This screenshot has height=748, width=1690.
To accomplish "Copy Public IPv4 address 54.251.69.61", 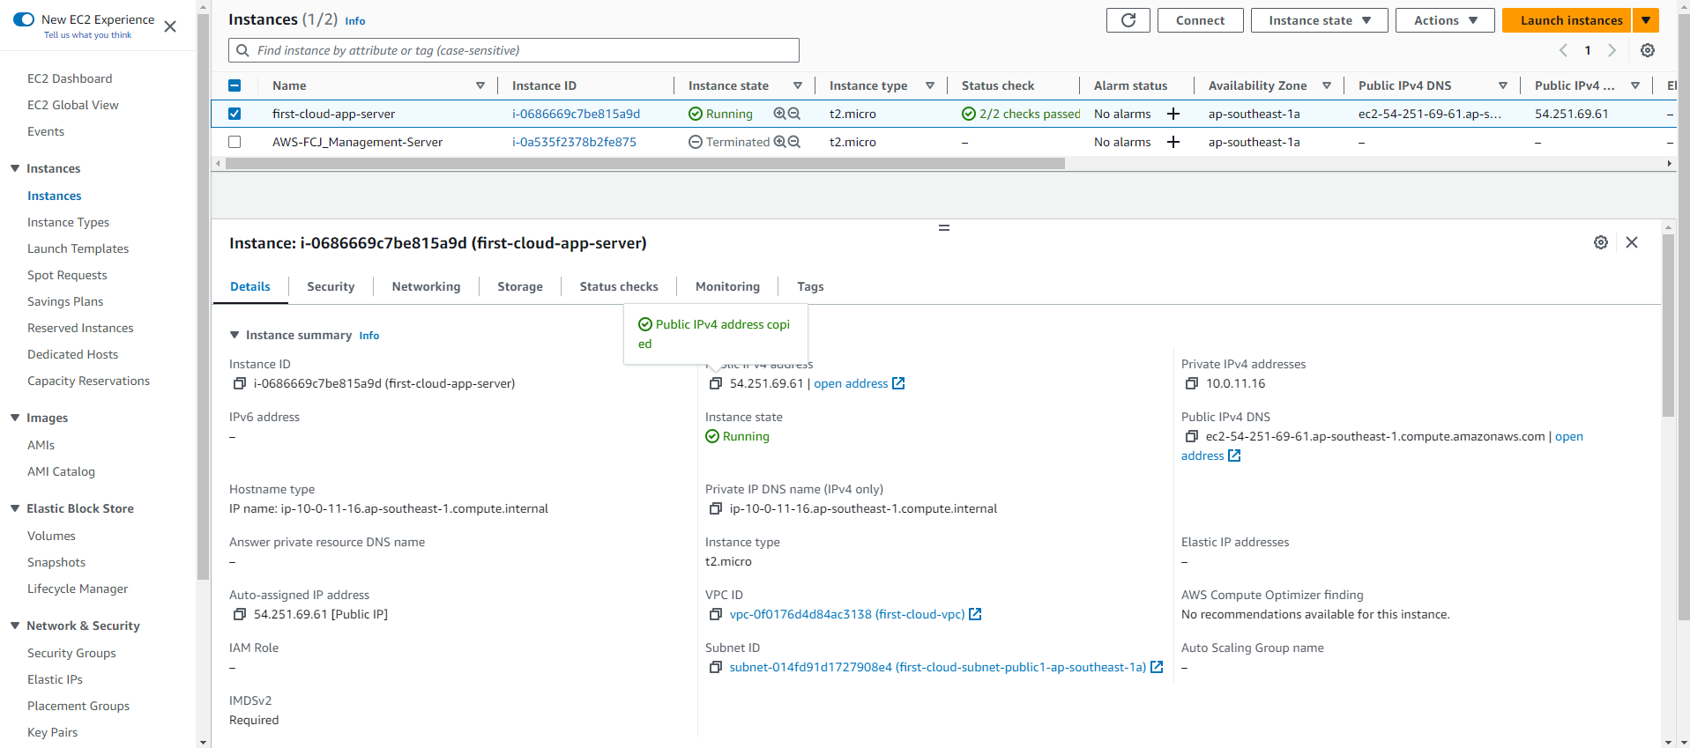I will (x=715, y=383).
